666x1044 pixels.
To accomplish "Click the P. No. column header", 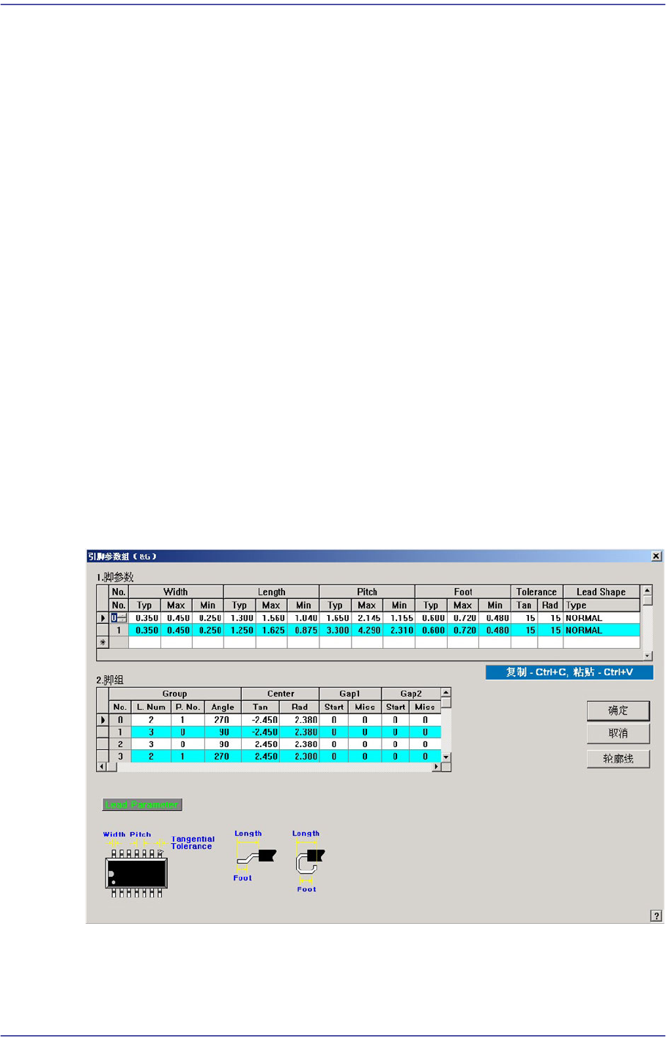I will click(188, 707).
